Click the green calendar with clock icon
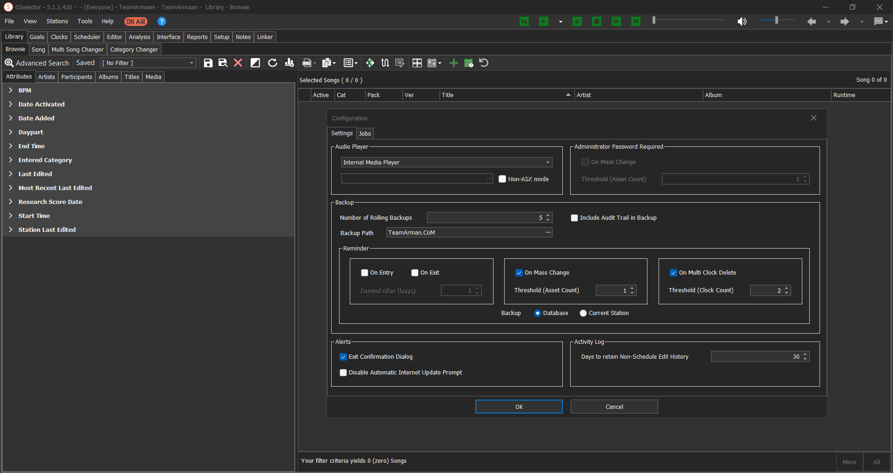The width and height of the screenshot is (893, 473). coord(469,63)
